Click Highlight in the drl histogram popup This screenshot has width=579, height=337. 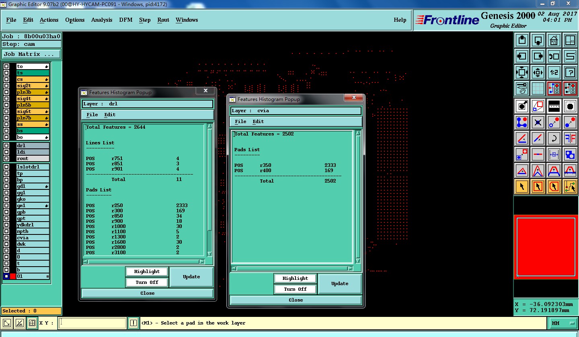tap(147, 271)
